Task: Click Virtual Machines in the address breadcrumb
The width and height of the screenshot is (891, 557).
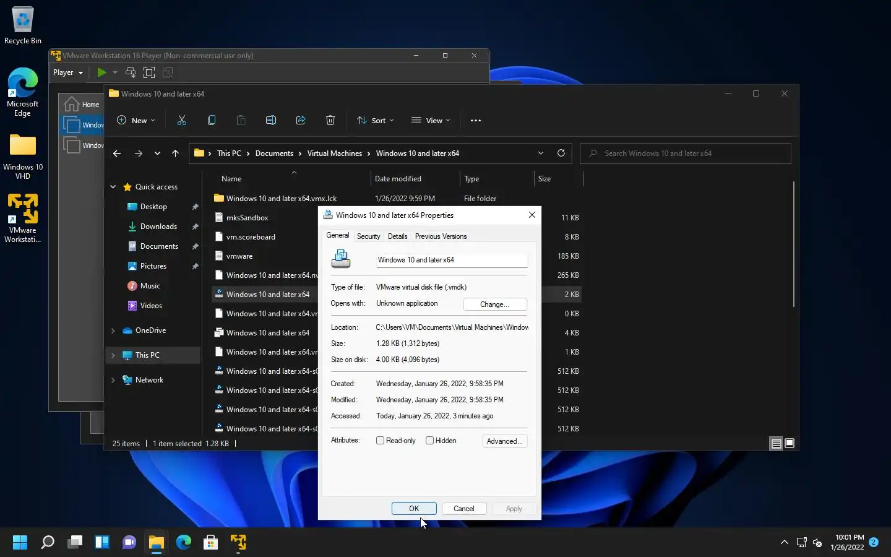Action: [x=335, y=153]
